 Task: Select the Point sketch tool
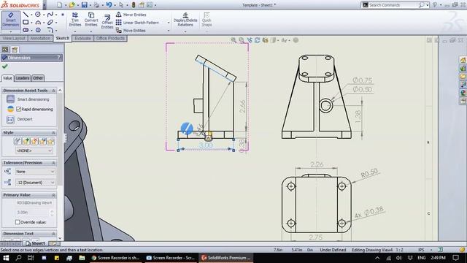[x=63, y=15]
